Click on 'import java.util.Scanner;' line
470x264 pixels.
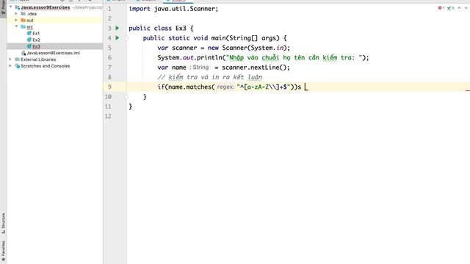[x=173, y=9]
